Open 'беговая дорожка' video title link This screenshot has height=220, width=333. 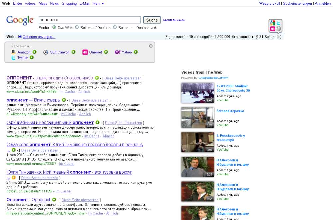[x=230, y=111]
